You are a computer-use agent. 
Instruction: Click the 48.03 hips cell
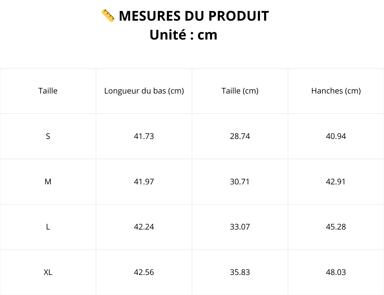(x=336, y=272)
